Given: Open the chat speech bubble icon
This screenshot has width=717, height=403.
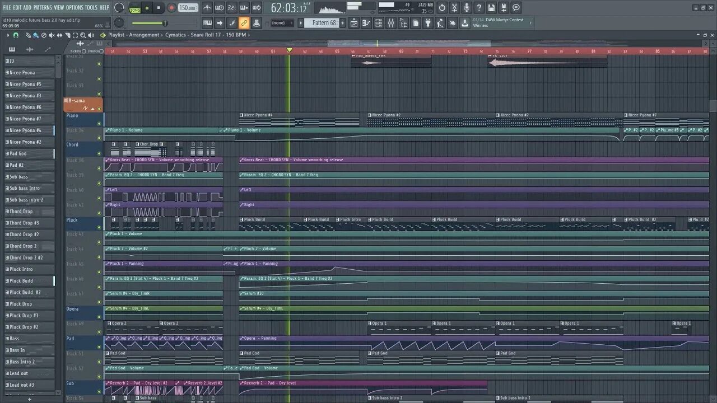Looking at the screenshot, I should [516, 8].
